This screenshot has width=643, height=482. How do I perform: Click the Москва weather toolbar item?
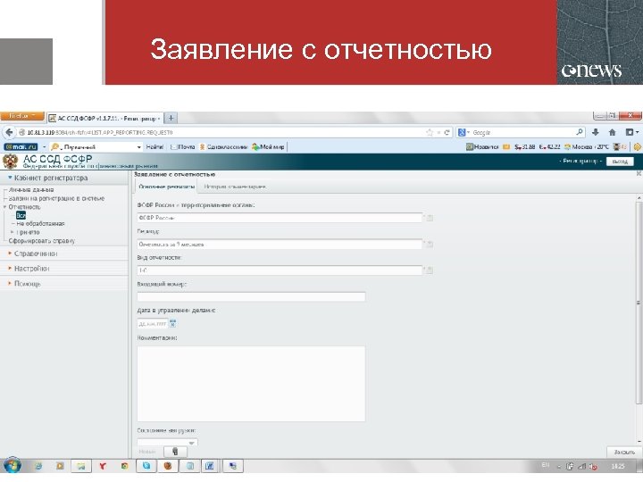[587, 146]
